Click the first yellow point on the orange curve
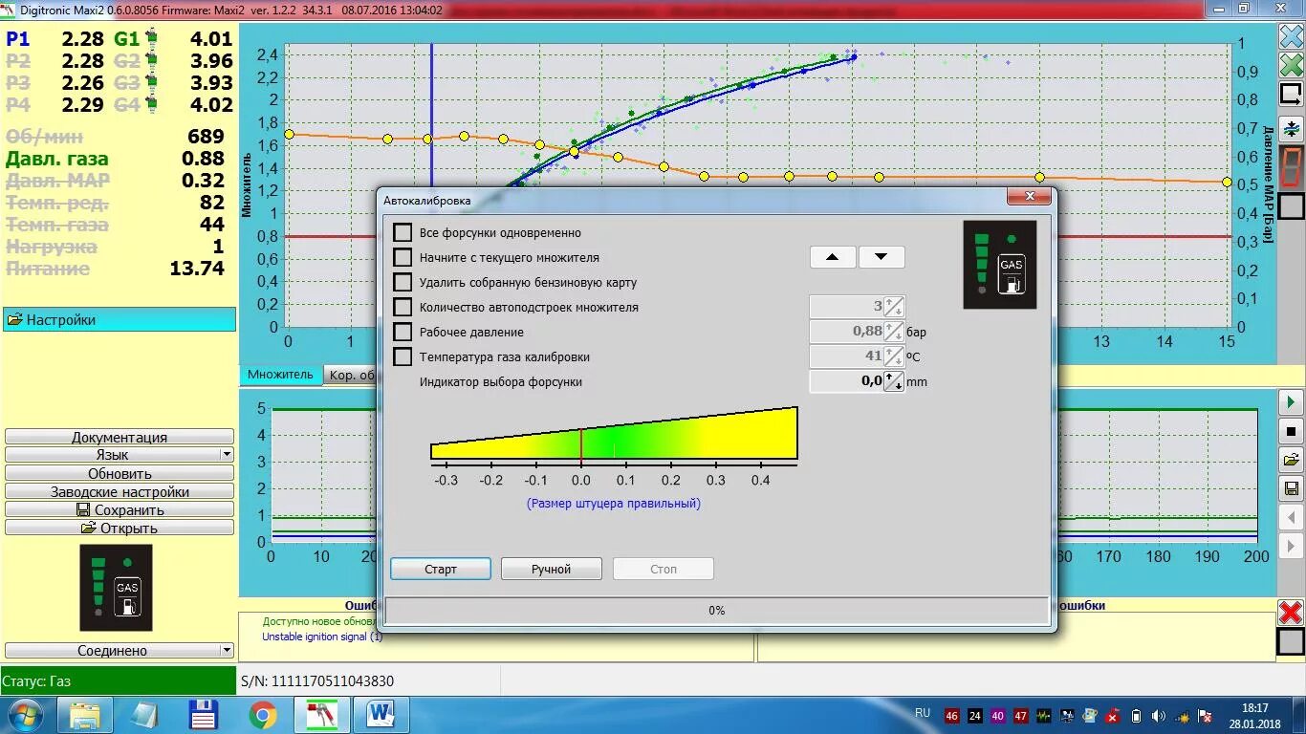Screen dimensions: 1306x734 click(x=288, y=135)
